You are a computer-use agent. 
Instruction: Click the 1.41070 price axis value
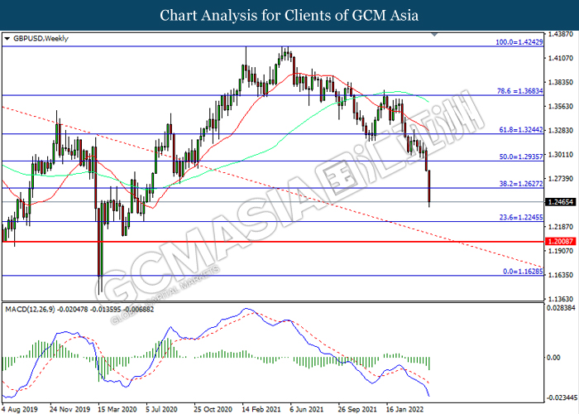[560, 58]
